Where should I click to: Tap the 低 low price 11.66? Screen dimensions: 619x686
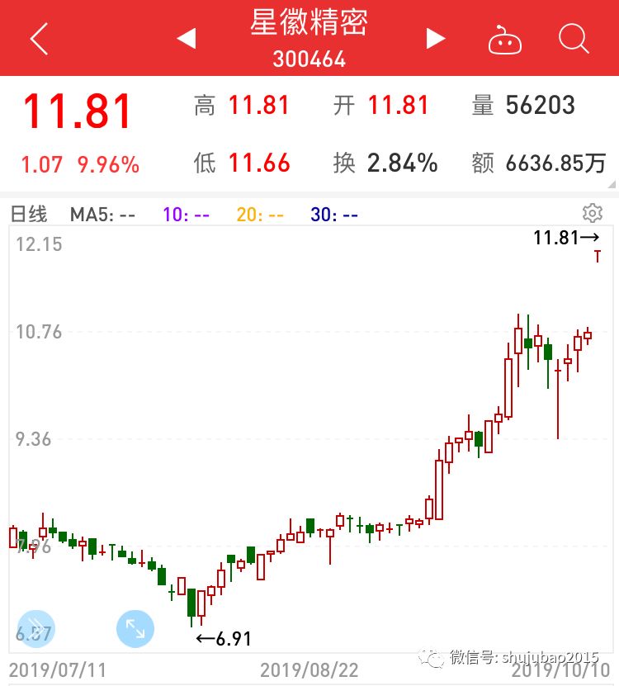[259, 163]
